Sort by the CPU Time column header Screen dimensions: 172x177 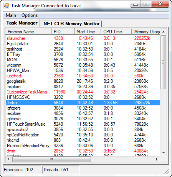point(116,32)
